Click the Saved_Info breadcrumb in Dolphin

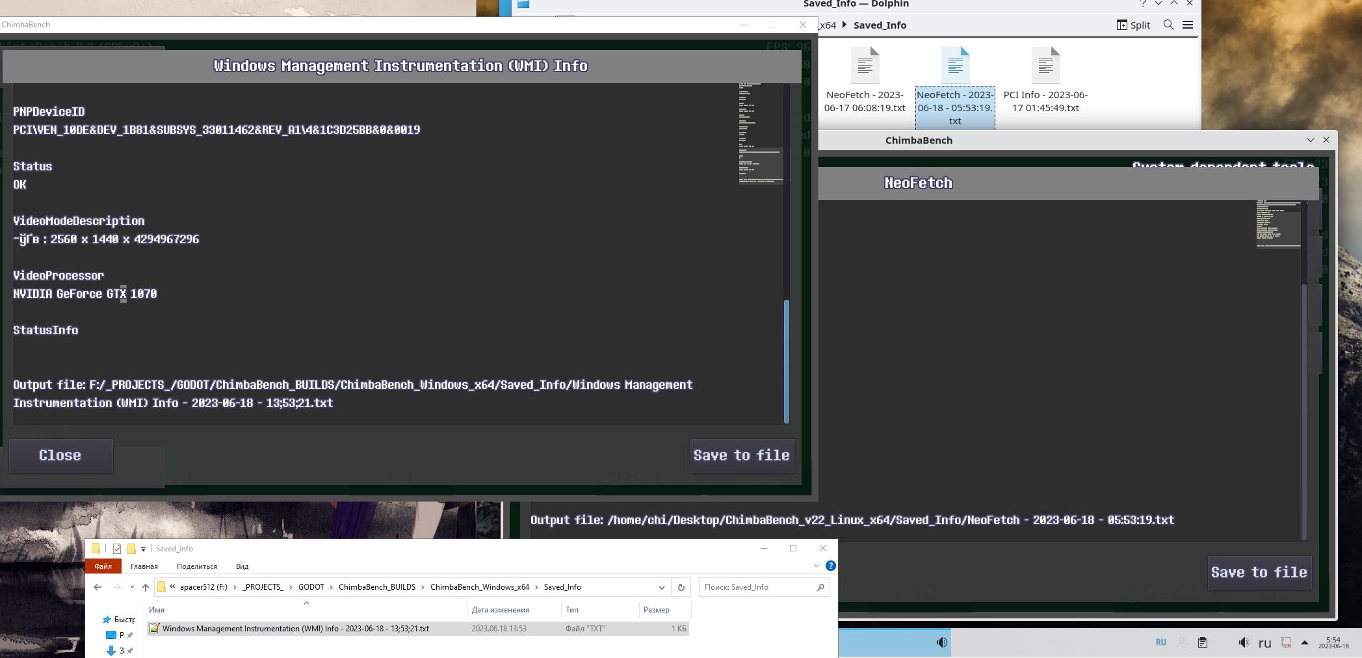click(880, 25)
